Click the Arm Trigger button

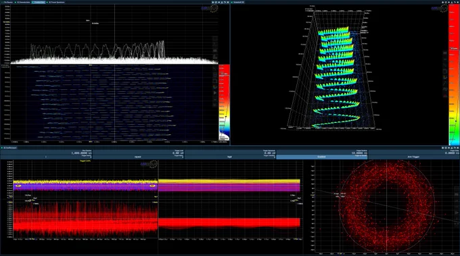click(413, 157)
